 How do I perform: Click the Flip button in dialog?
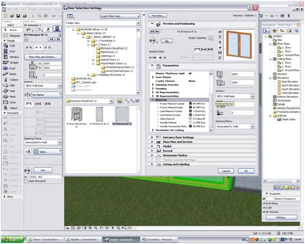[x=167, y=41]
